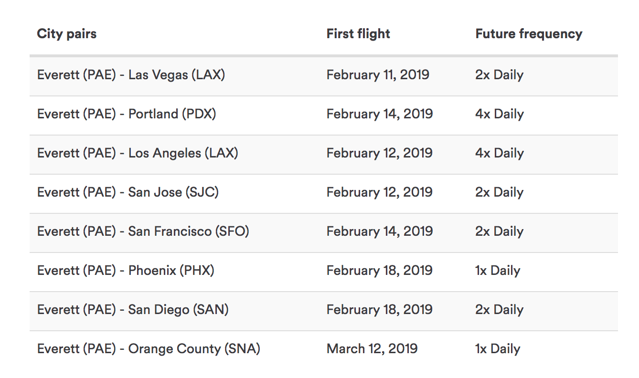
Task: Click the City pairs column header
Action: pyautogui.click(x=67, y=34)
